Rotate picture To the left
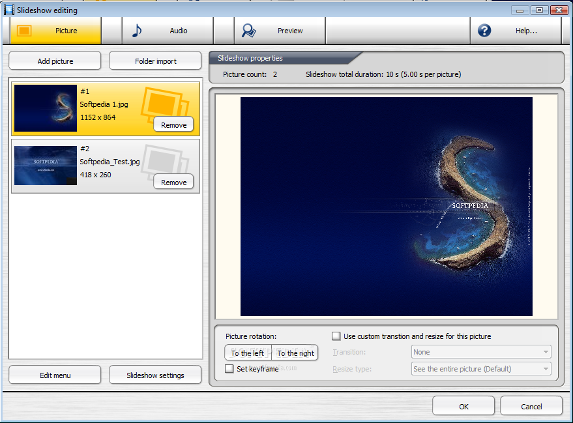This screenshot has width=573, height=423. (248, 353)
